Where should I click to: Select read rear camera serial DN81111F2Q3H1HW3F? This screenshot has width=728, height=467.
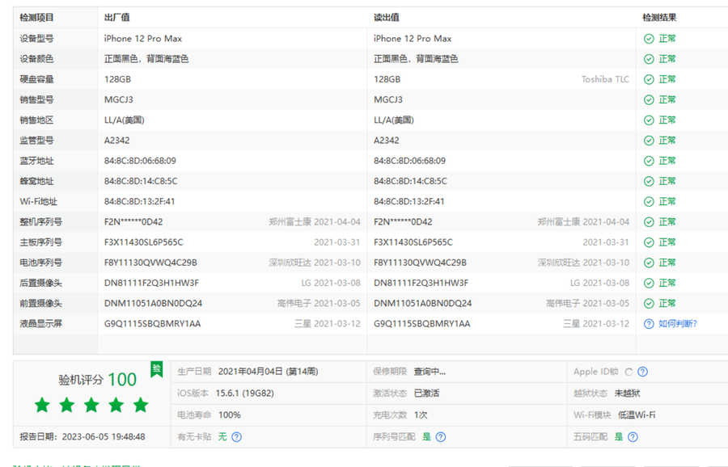coord(421,284)
